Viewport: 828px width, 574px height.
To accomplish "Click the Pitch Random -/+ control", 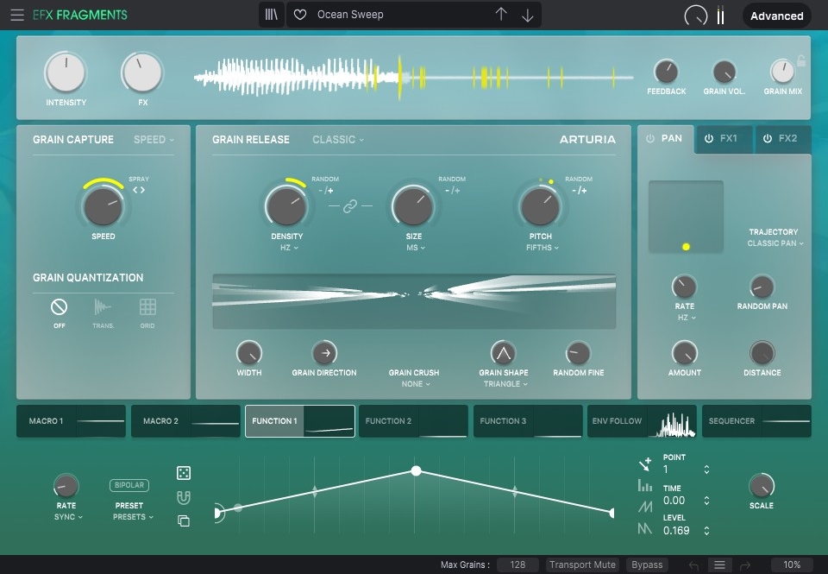I will click(x=580, y=190).
